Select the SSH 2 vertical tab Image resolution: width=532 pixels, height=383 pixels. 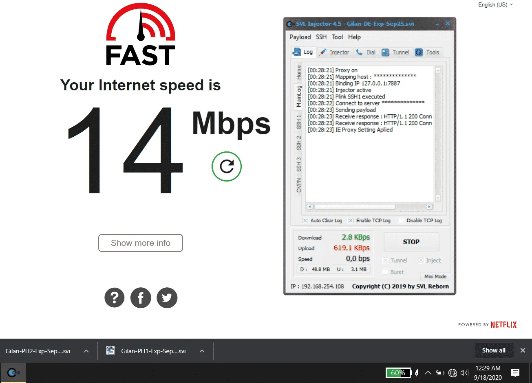pos(299,143)
